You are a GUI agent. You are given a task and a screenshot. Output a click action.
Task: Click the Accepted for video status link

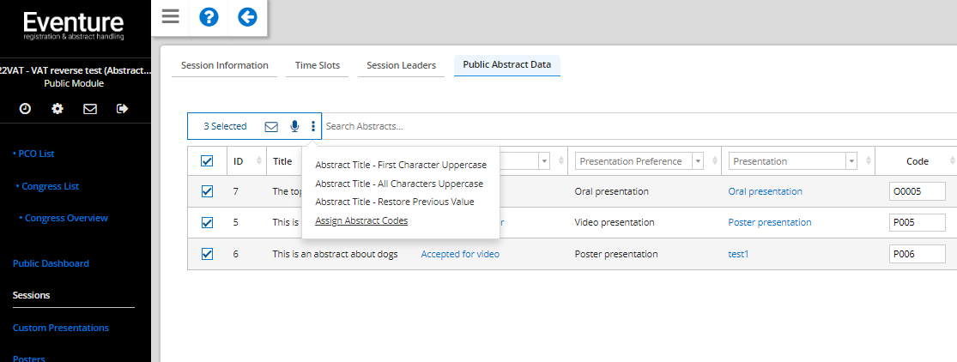tap(460, 254)
